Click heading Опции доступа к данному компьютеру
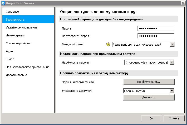Screen dimensions: 187x125 coord(97,12)
